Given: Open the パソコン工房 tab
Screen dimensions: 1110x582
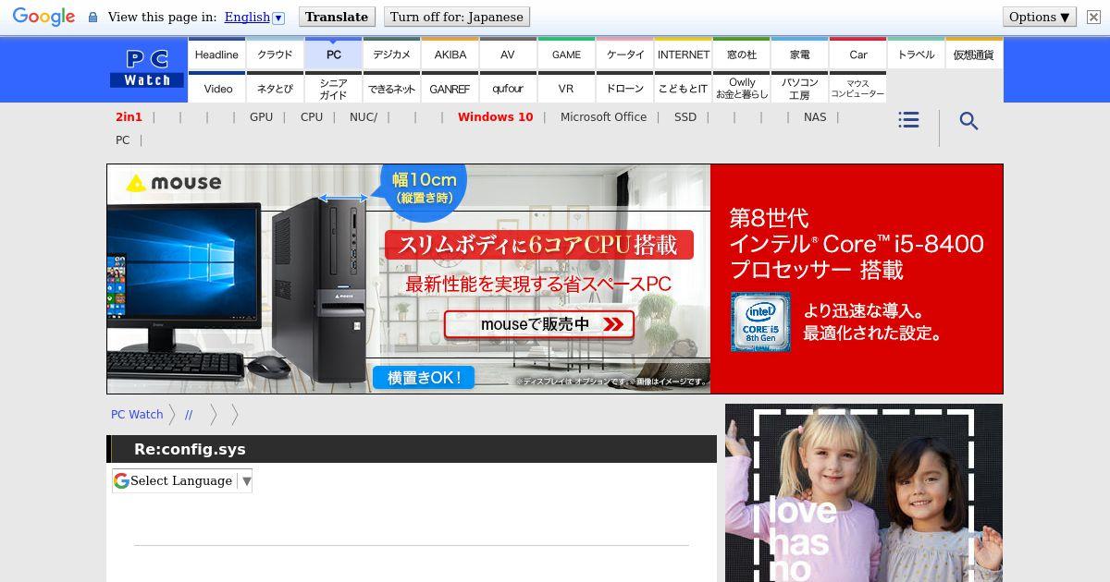Looking at the screenshot, I should tap(800, 88).
